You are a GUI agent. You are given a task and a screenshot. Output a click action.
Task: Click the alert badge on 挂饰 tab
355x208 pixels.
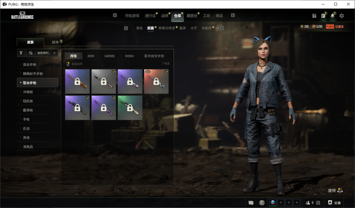(x=61, y=41)
